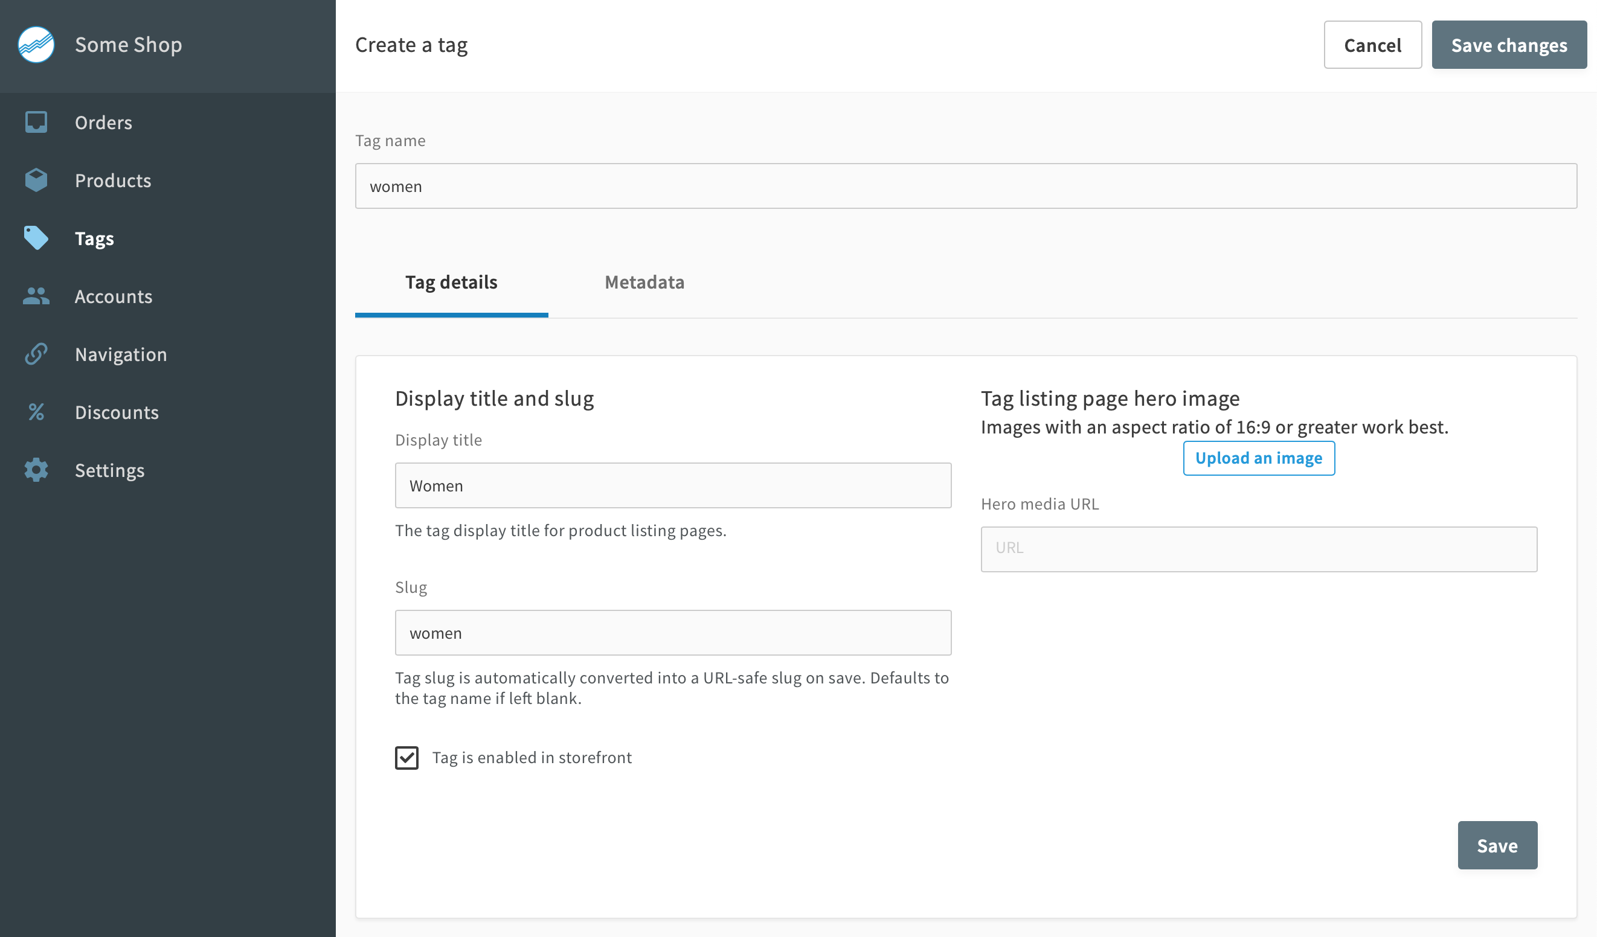Click the Tags label icon
This screenshot has height=937, width=1597.
[36, 238]
